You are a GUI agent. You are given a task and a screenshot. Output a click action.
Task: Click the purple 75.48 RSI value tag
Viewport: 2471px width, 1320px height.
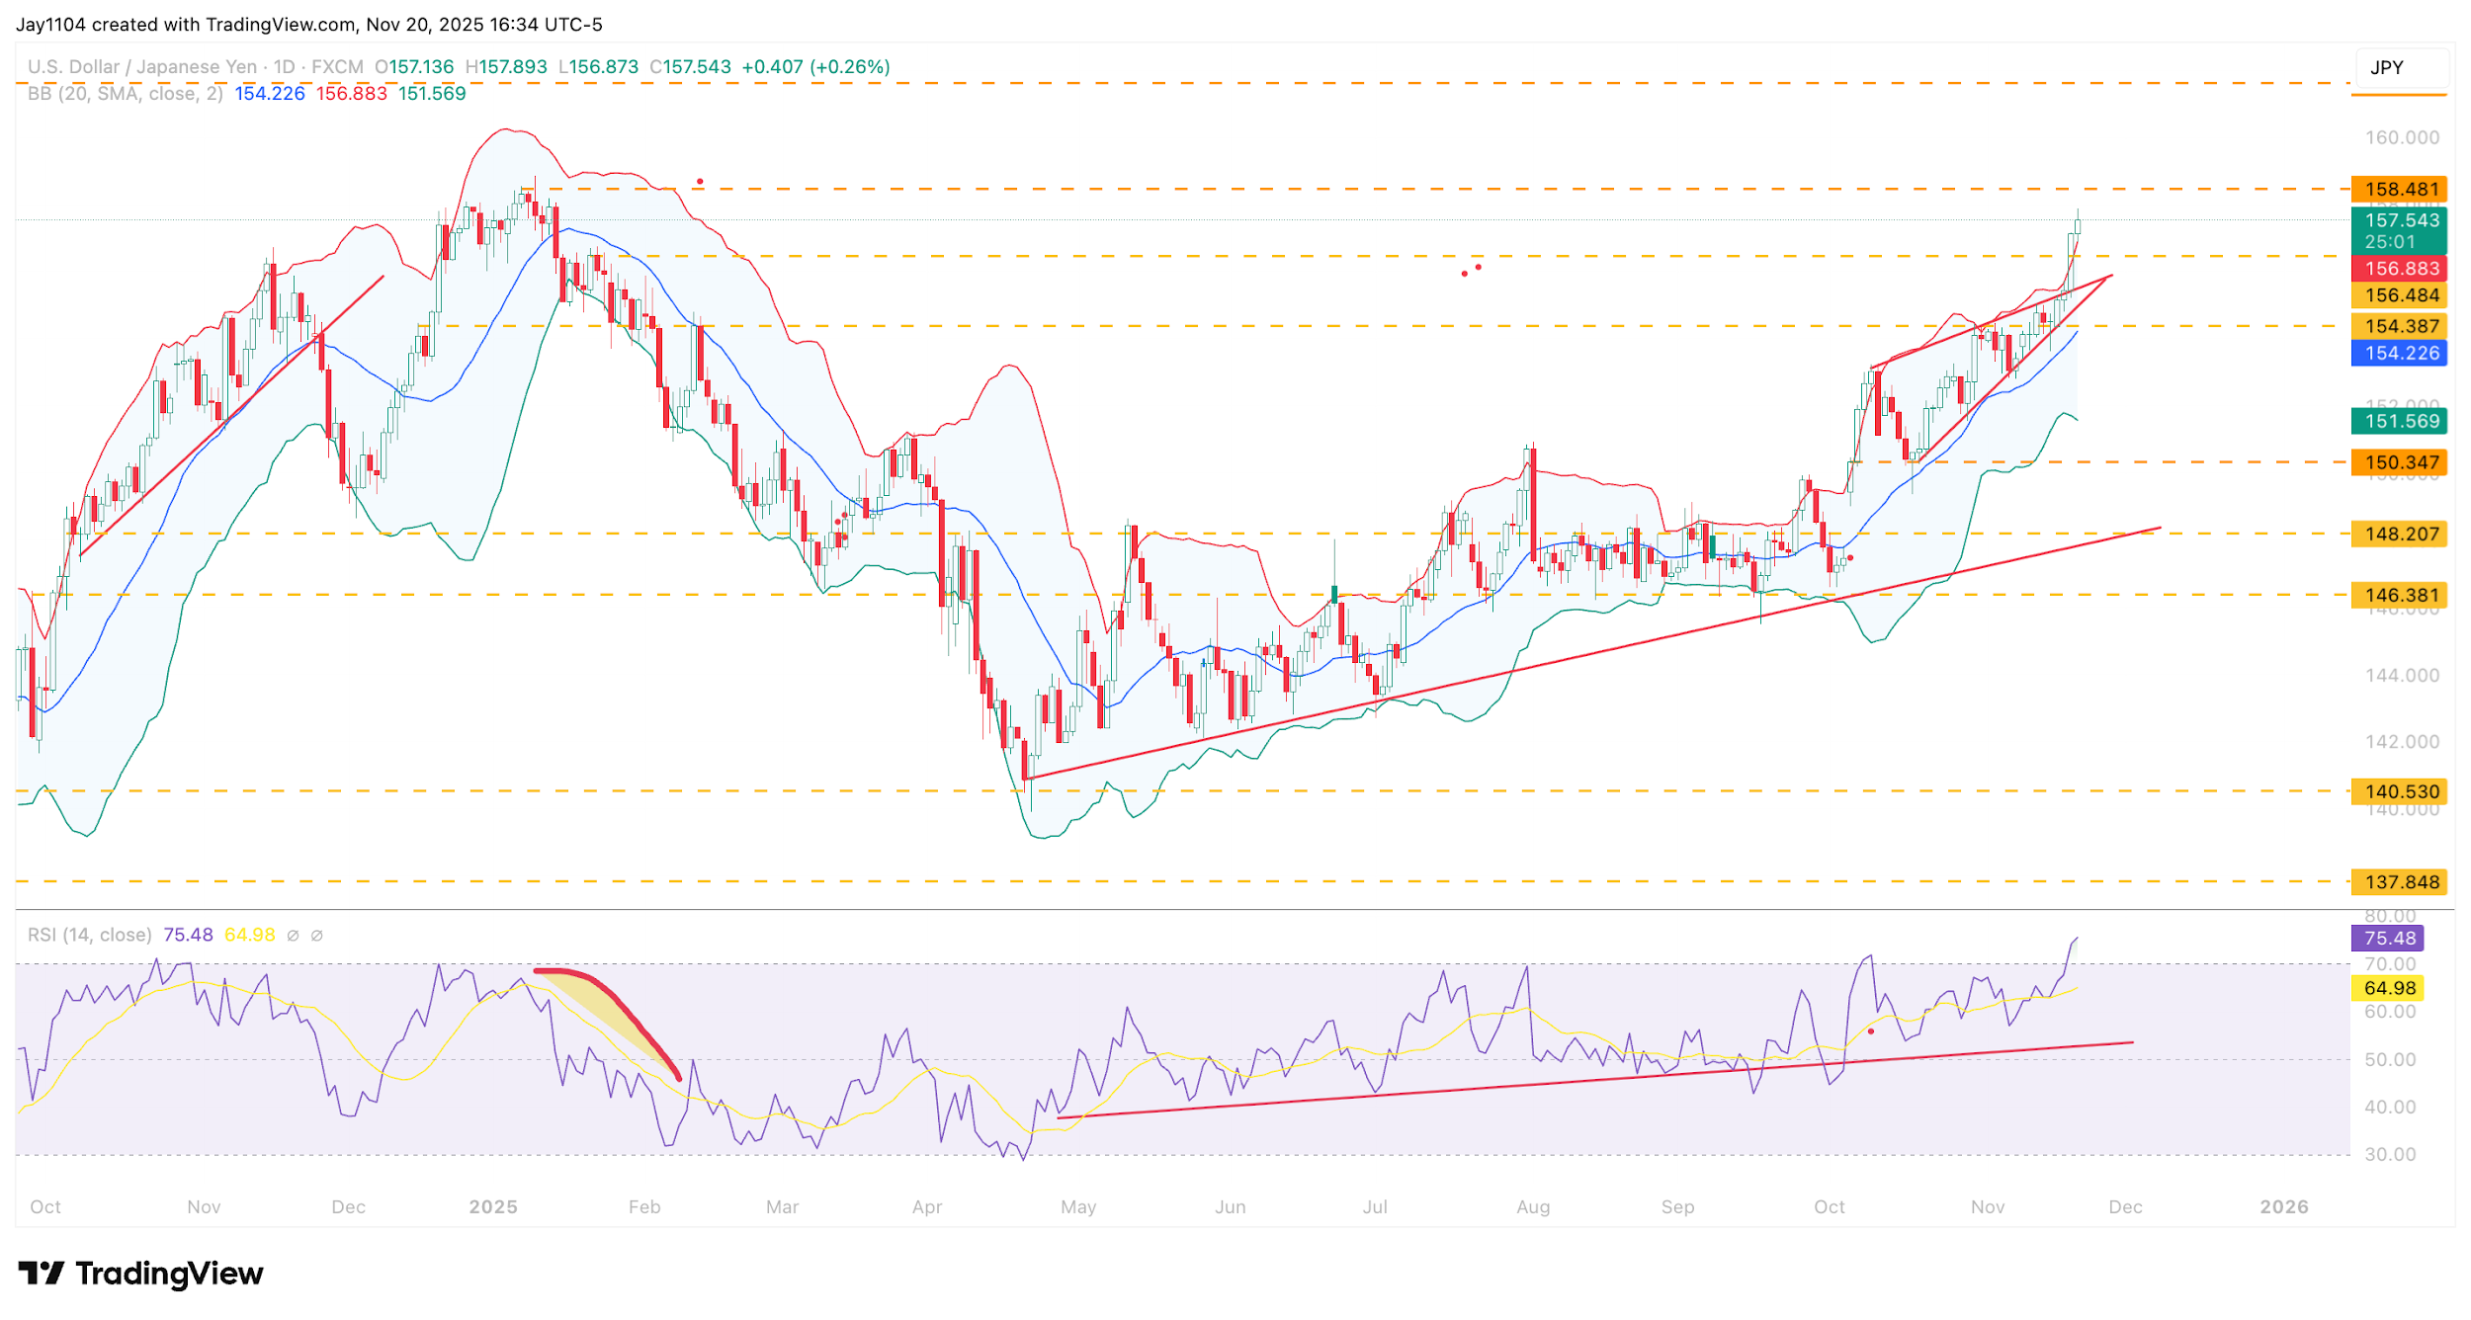point(2389,939)
